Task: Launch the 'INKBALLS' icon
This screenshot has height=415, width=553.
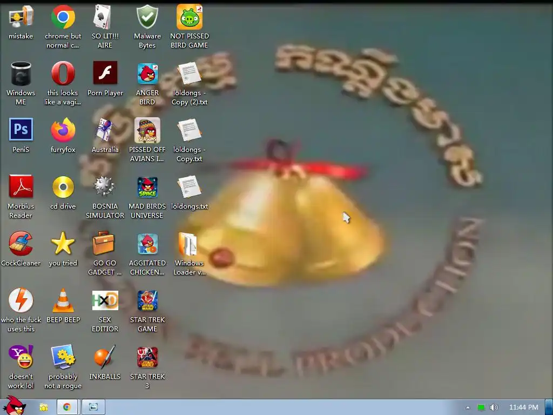Action: point(104,357)
